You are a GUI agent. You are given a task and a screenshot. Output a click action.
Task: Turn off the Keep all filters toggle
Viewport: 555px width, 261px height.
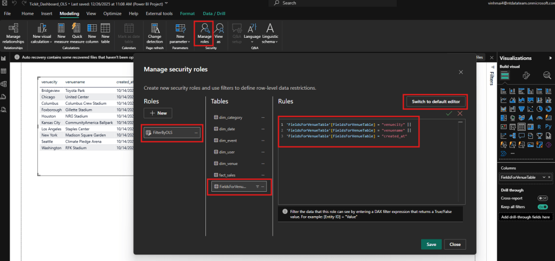click(542, 207)
